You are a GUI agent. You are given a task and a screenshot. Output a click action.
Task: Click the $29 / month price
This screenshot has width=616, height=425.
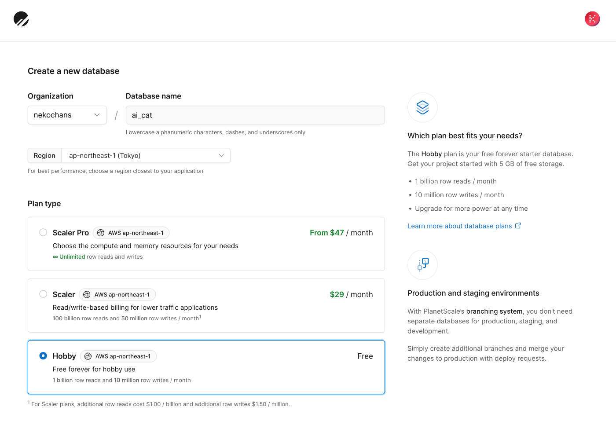tap(351, 294)
